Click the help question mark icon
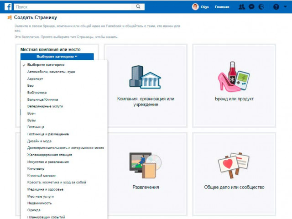292x219 pixels. (x=276, y=7)
